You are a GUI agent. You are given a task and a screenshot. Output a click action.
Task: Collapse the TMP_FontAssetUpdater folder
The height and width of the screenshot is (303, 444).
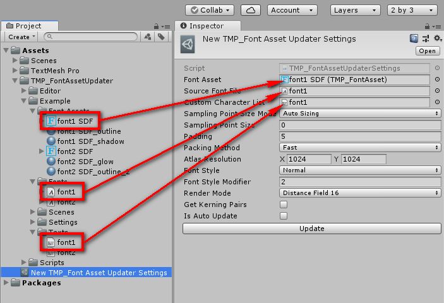click(15, 81)
